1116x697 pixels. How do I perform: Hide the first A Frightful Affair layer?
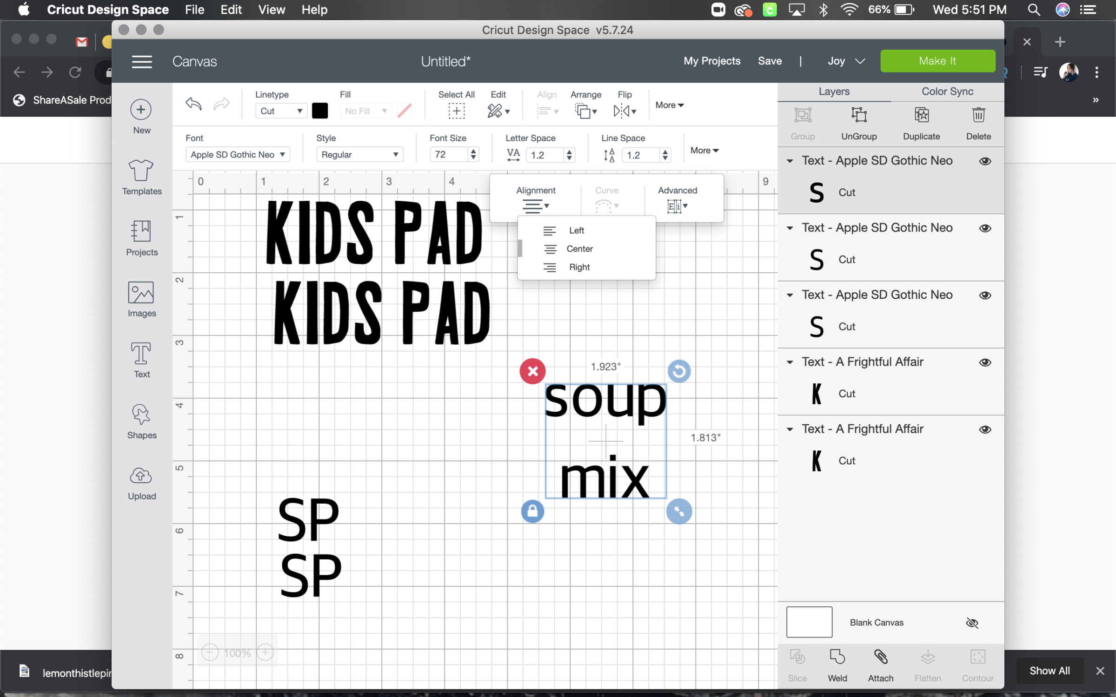[985, 362]
